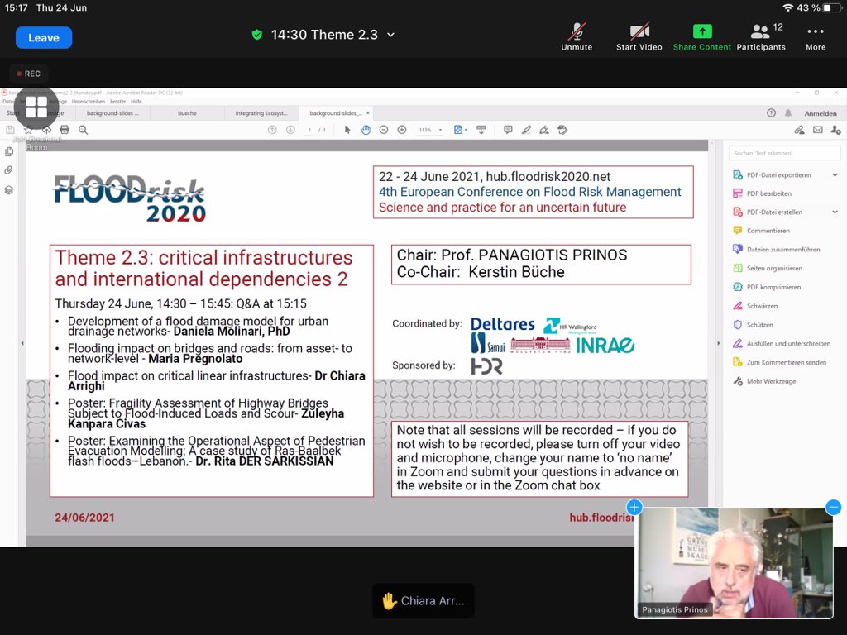This screenshot has height=635, width=847.
Task: Start Video in Zoom toolbar
Action: click(x=639, y=36)
